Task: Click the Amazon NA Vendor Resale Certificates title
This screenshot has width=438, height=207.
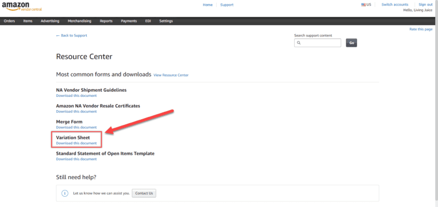Action: pos(98,106)
